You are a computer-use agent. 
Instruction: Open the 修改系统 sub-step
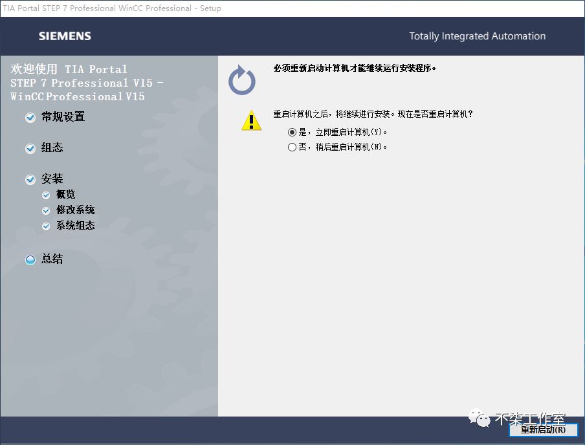click(x=75, y=210)
